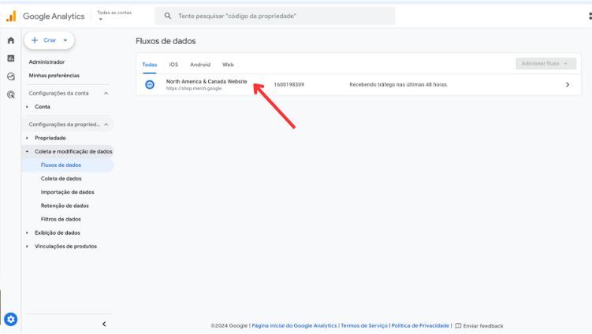Click the stream ID 1600198309
Image resolution: width=592 pixels, height=334 pixels.
click(289, 84)
